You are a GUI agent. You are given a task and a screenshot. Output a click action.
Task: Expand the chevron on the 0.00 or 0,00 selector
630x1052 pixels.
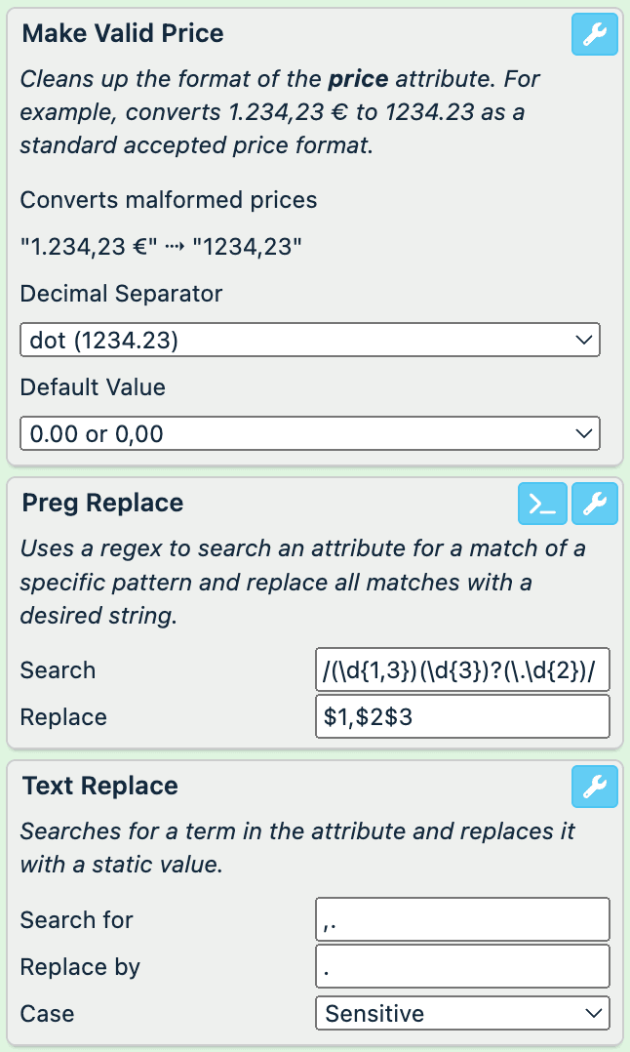tap(584, 433)
